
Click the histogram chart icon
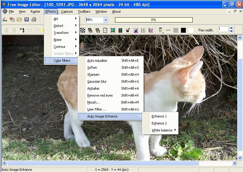pyautogui.click(x=151, y=30)
